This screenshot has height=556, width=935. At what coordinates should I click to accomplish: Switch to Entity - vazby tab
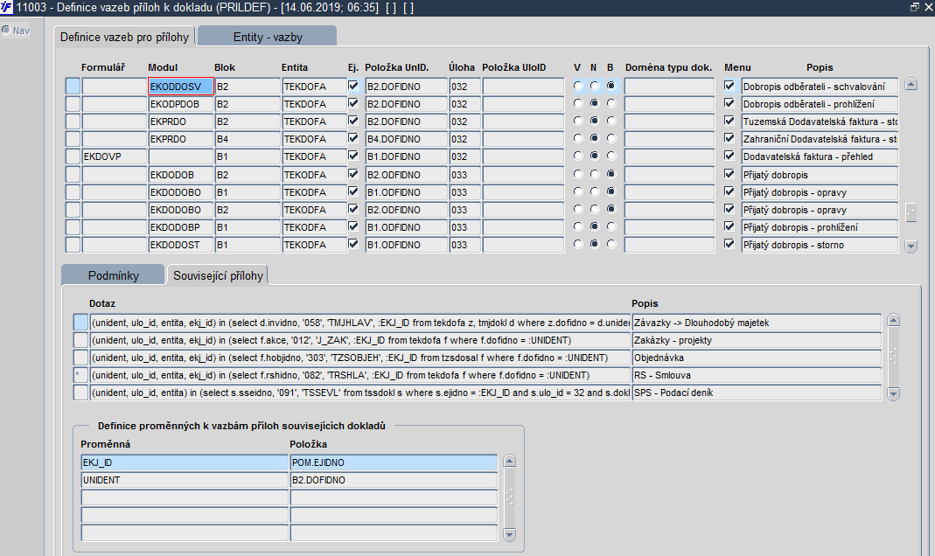[x=267, y=37]
